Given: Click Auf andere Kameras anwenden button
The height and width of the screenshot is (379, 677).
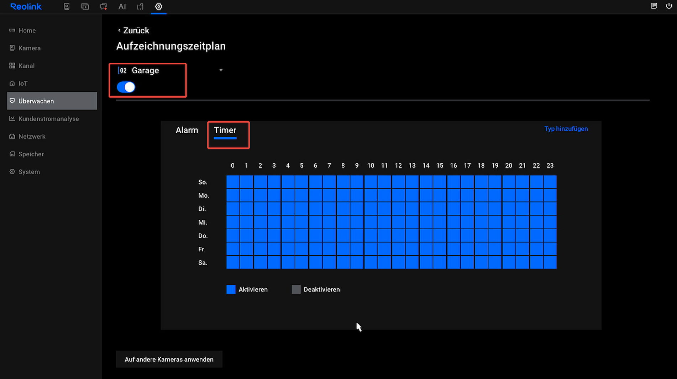Looking at the screenshot, I should click(169, 359).
